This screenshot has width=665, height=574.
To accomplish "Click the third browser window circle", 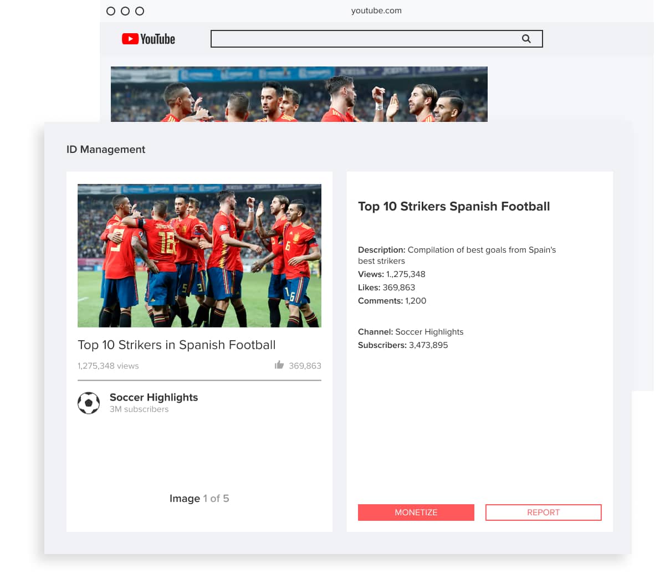I will [140, 11].
